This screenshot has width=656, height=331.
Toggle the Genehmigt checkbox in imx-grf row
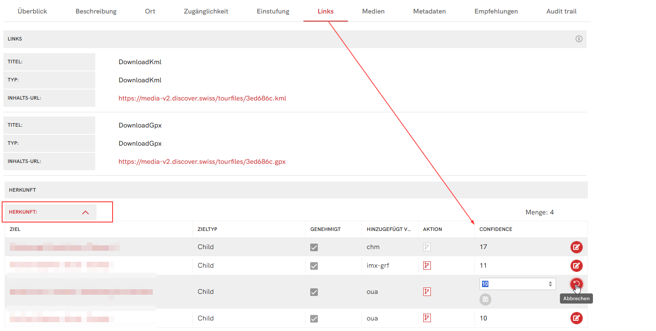click(x=314, y=266)
